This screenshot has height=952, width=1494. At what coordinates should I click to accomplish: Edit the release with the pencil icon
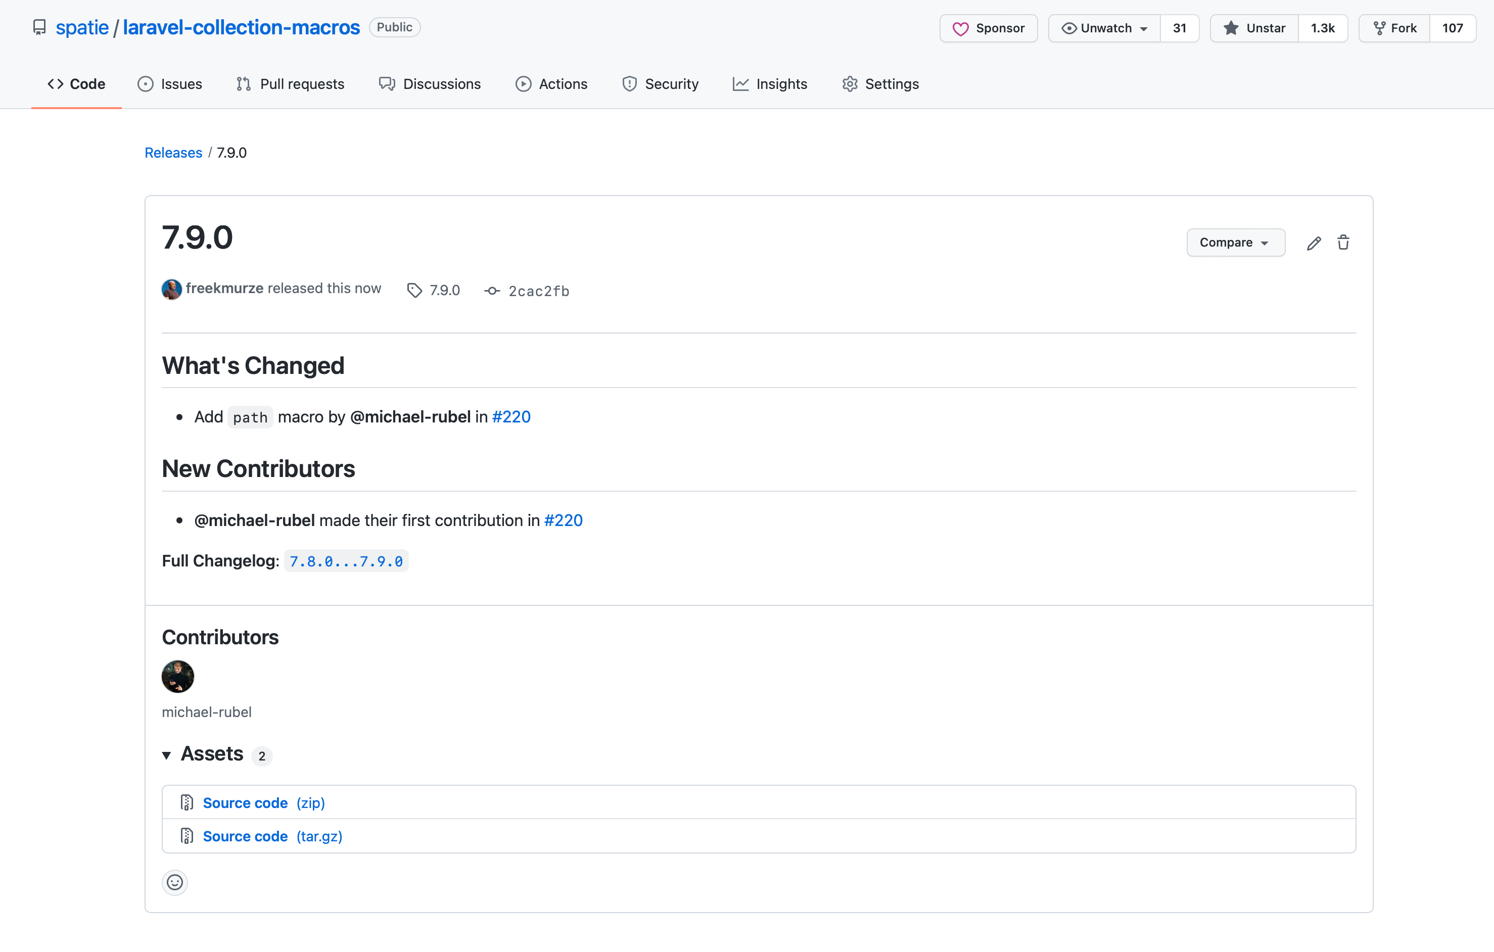tap(1314, 243)
